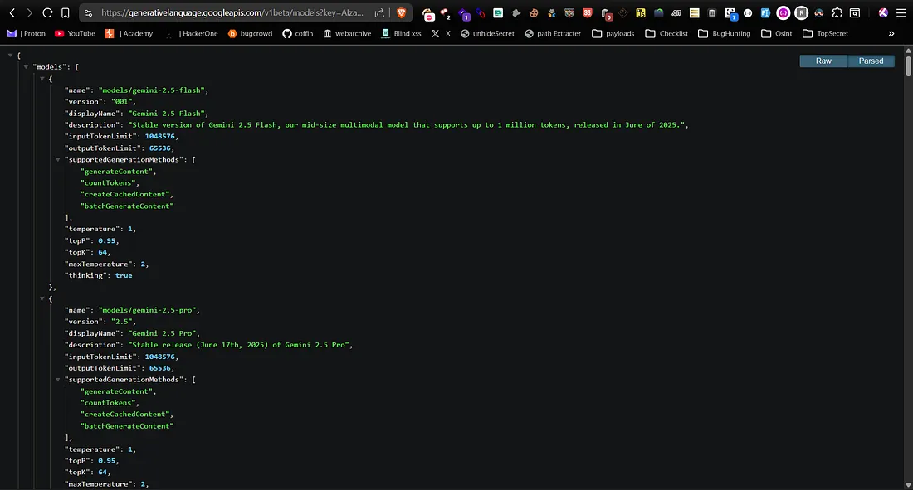This screenshot has width=913, height=490.
Task: Collapse the root JSON object
Action: (x=11, y=56)
